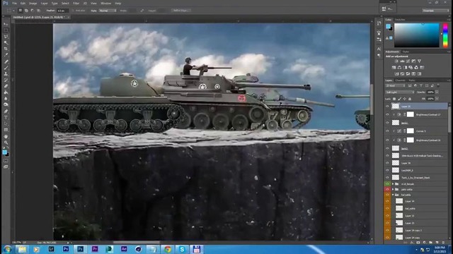Hide the red-labeled group

[x=387, y=189]
